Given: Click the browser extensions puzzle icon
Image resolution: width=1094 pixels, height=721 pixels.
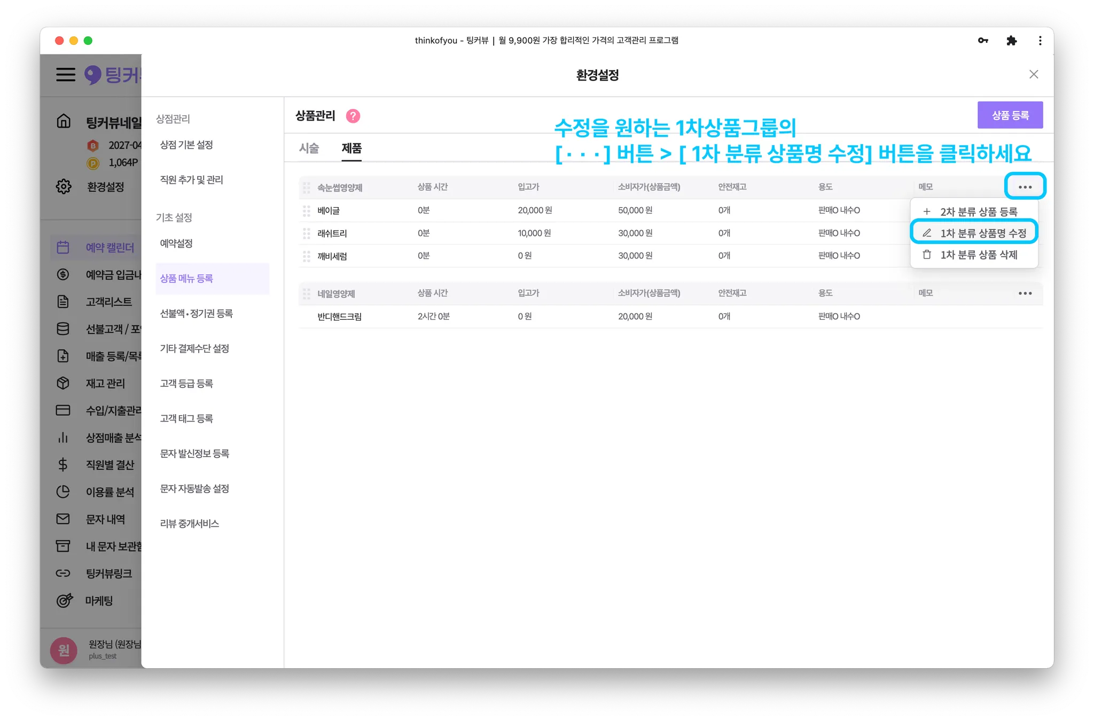Looking at the screenshot, I should pyautogui.click(x=1011, y=41).
